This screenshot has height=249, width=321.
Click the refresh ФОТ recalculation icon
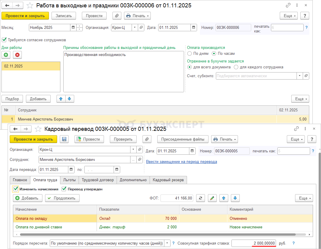coord(200,198)
